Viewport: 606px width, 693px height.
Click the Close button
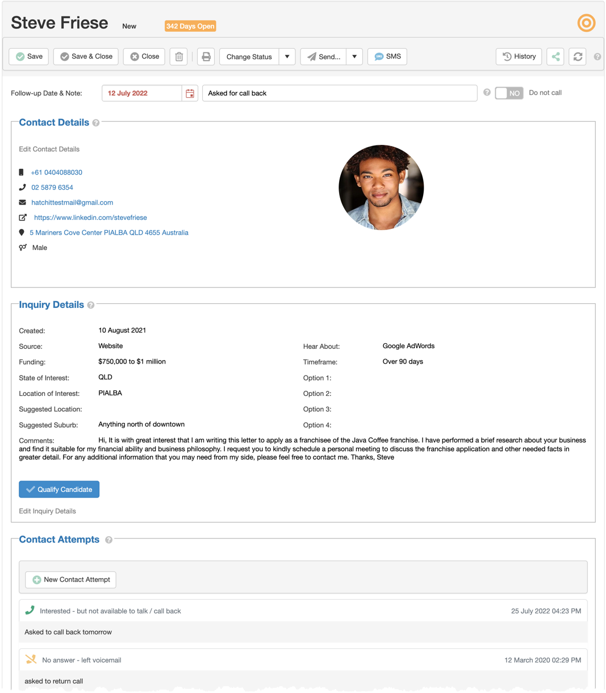(144, 57)
